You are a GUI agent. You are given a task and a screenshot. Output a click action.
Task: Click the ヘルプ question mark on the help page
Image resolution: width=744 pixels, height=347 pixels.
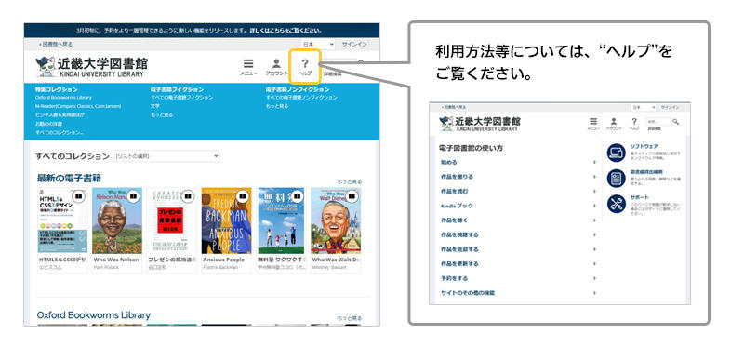[x=634, y=122]
